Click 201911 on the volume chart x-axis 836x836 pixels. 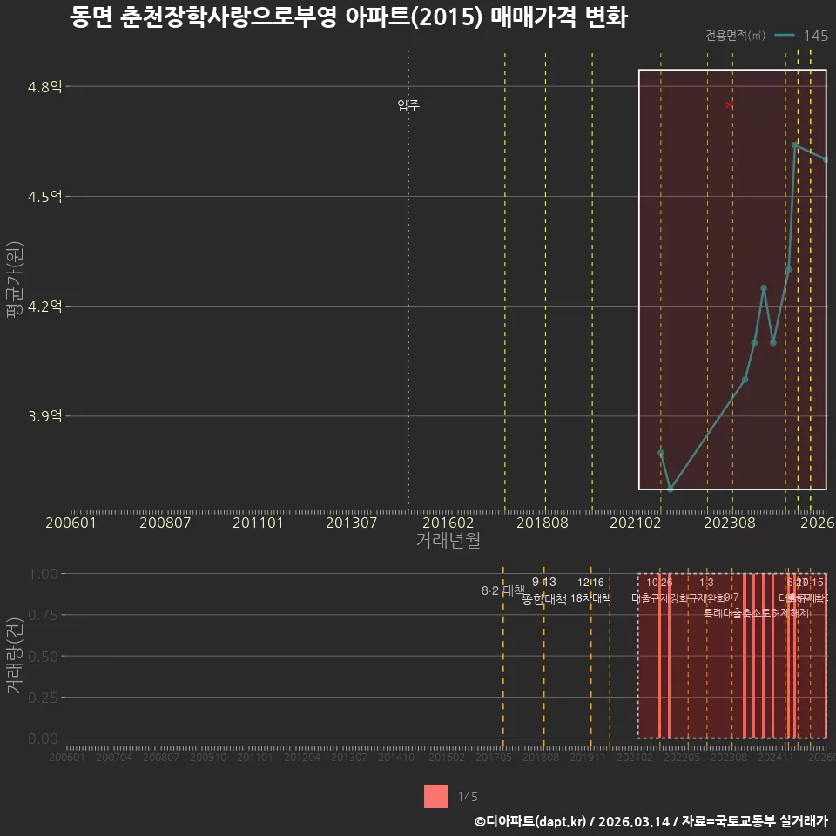click(588, 758)
